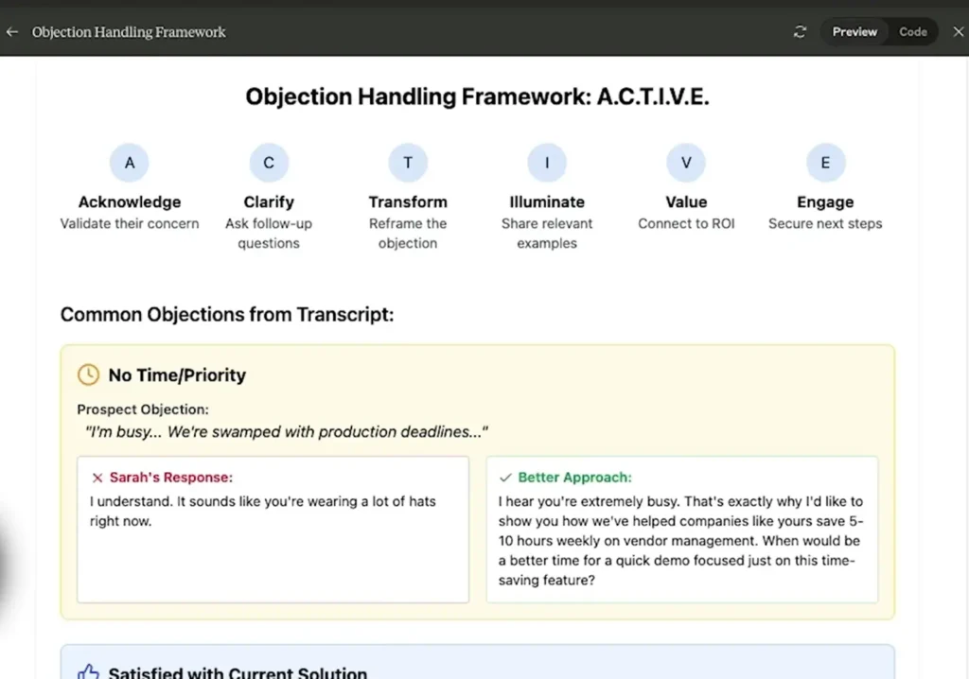The width and height of the screenshot is (969, 679).
Task: Close the artifact panel with X
Action: pos(958,31)
